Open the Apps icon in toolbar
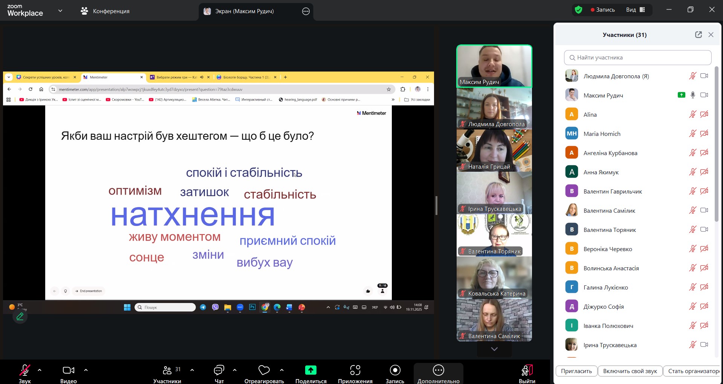The width and height of the screenshot is (723, 384). (x=355, y=370)
